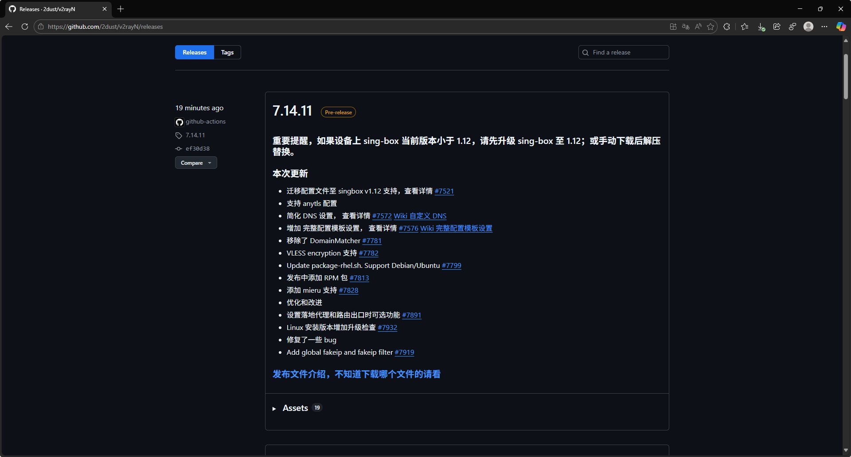Open the Compare dropdown
851x457 pixels.
(x=196, y=163)
